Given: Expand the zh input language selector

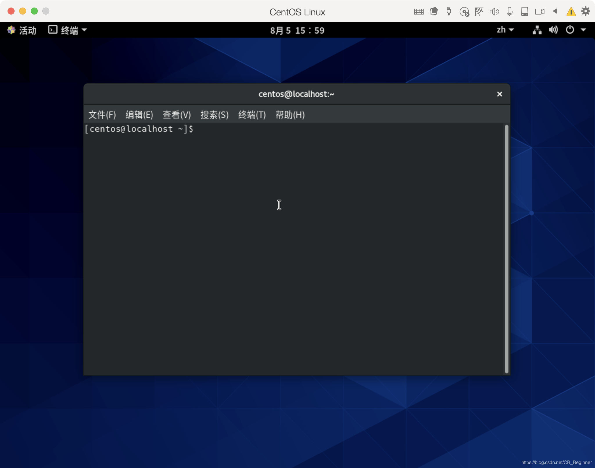Looking at the screenshot, I should click(x=505, y=30).
